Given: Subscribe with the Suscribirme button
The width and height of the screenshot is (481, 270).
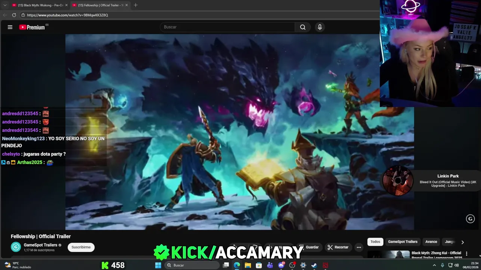Looking at the screenshot, I should (x=81, y=247).
